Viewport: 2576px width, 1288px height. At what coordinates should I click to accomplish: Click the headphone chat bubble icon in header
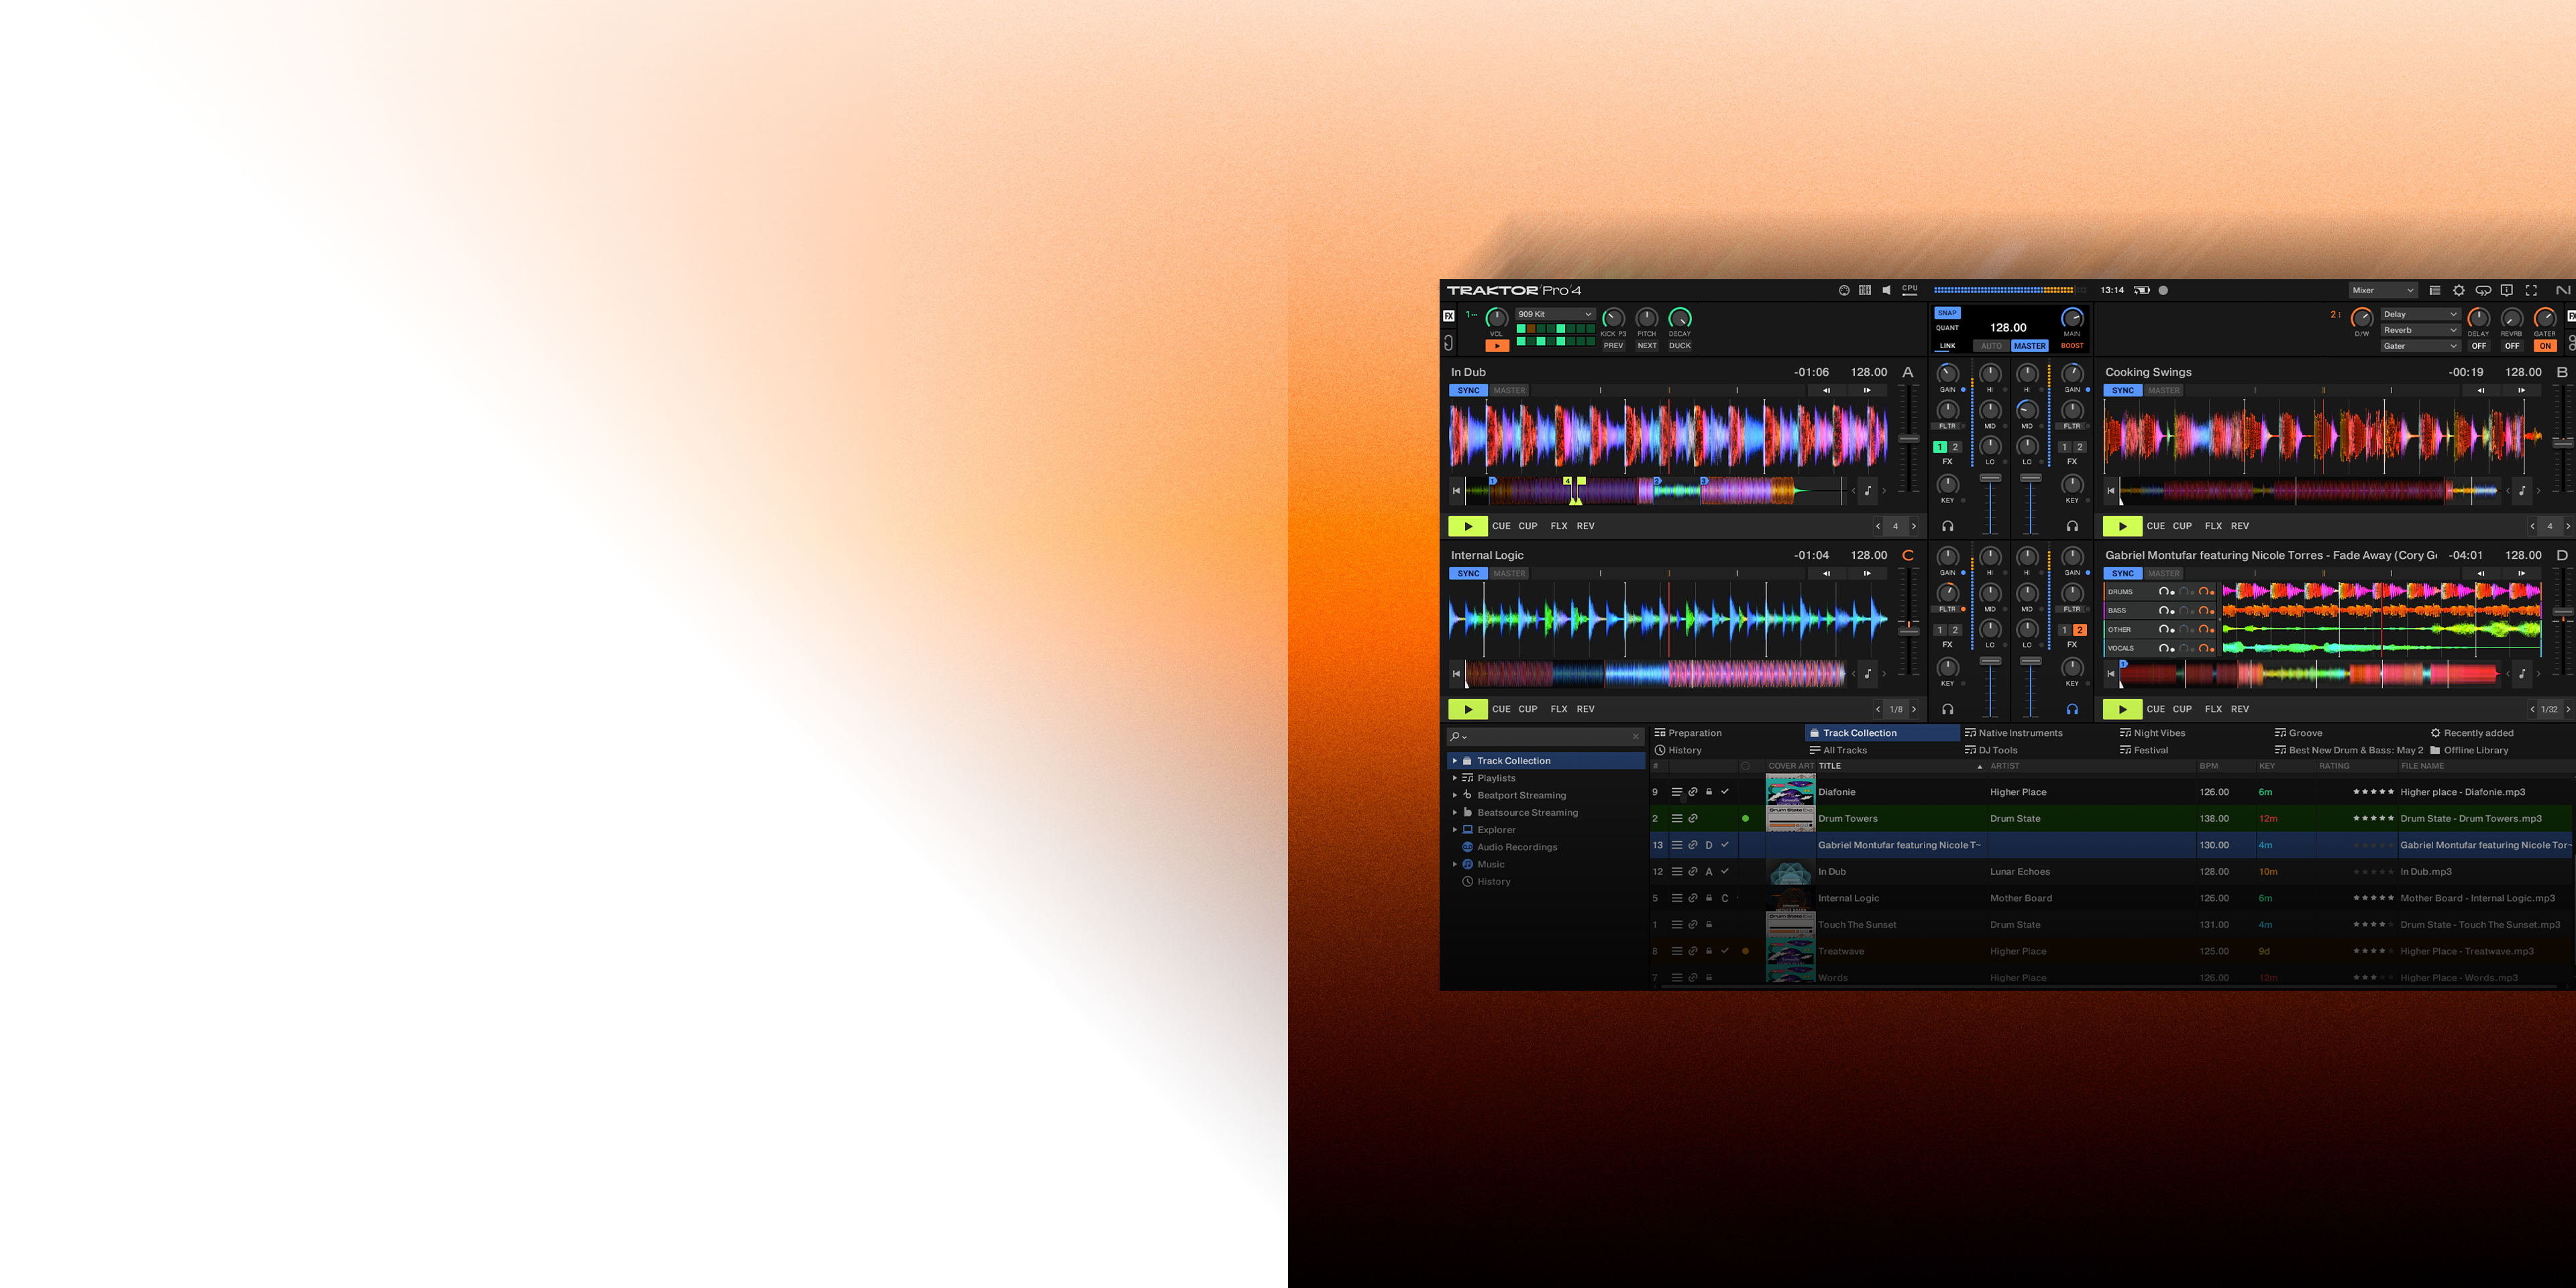2483,290
